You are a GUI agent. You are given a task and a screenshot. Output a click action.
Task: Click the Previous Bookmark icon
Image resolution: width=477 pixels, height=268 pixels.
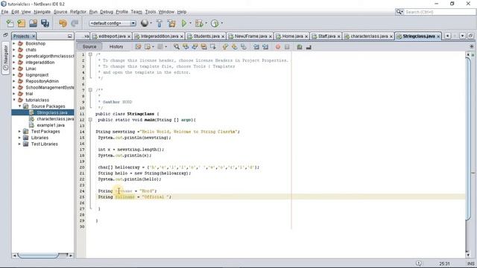225,47
